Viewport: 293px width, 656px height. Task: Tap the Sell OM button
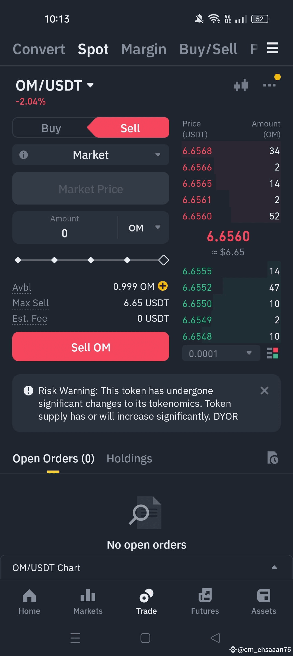point(91,347)
